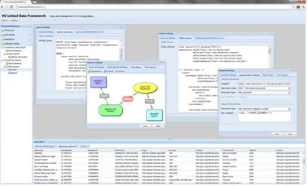
Task: Click the Connect tool icon in Data Chain toolbar
Action: [x=105, y=72]
